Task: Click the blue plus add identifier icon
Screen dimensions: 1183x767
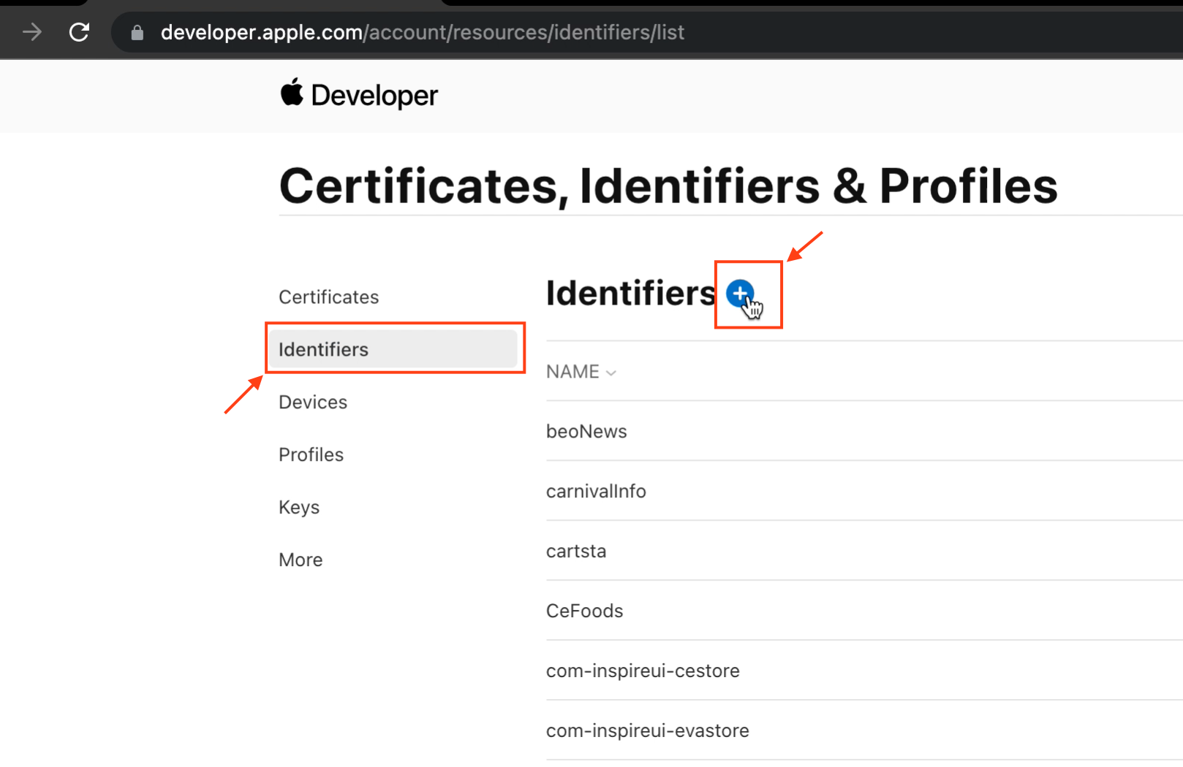Action: 740,294
